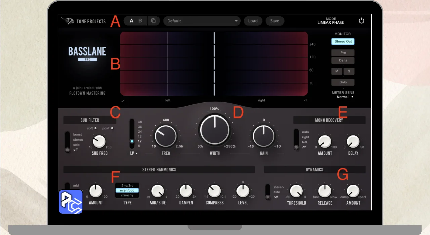Click the Save preset button
The height and width of the screenshot is (235, 430).
pyautogui.click(x=275, y=21)
